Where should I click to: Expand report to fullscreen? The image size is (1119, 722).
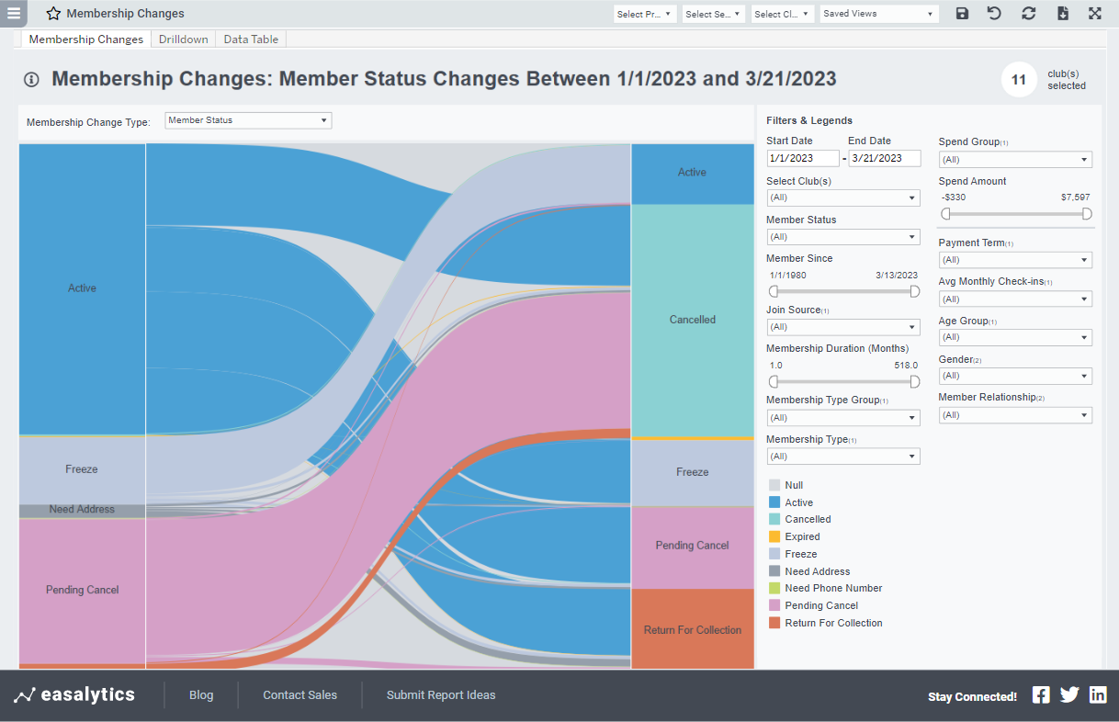pos(1094,13)
